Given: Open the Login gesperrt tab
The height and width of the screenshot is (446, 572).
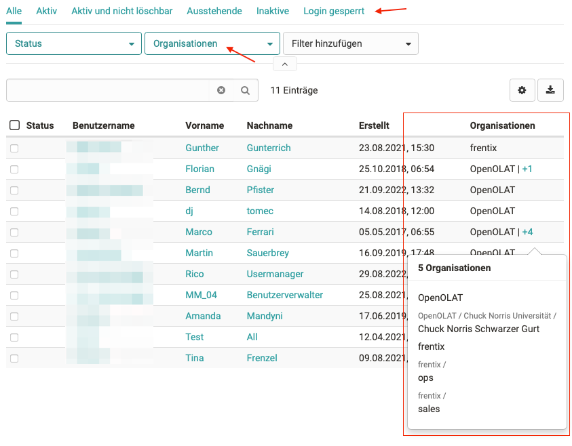Looking at the screenshot, I should 335,11.
